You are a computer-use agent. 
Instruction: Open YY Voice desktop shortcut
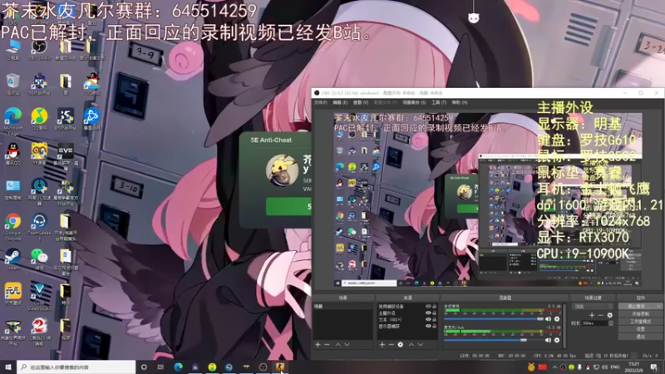click(39, 154)
